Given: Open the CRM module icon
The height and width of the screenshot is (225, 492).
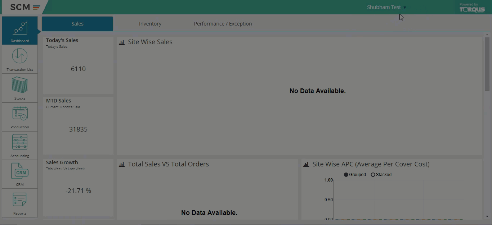Looking at the screenshot, I should pos(20,174).
